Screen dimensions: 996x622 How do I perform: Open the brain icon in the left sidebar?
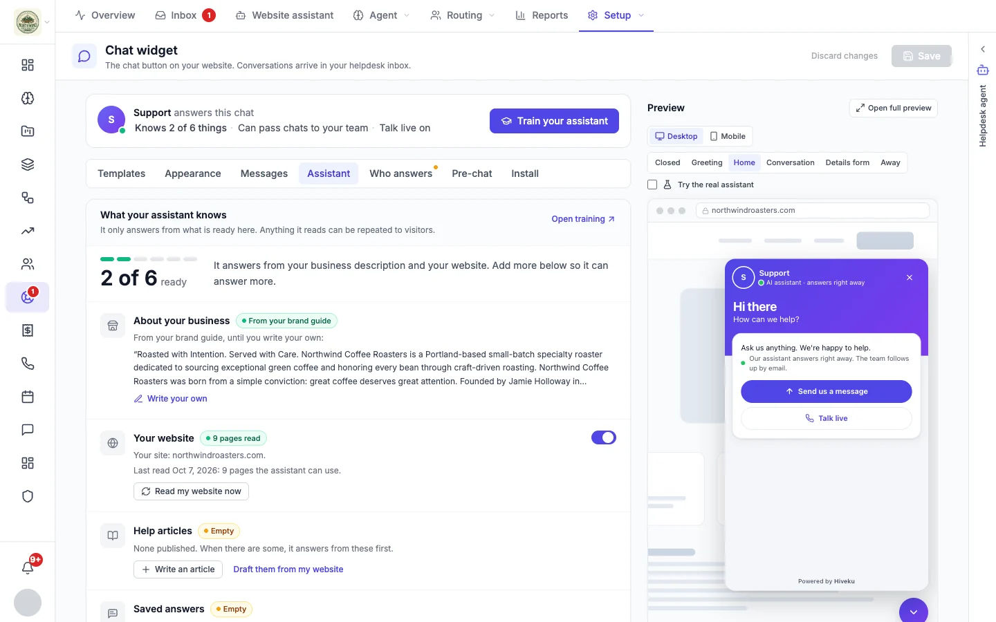point(28,98)
